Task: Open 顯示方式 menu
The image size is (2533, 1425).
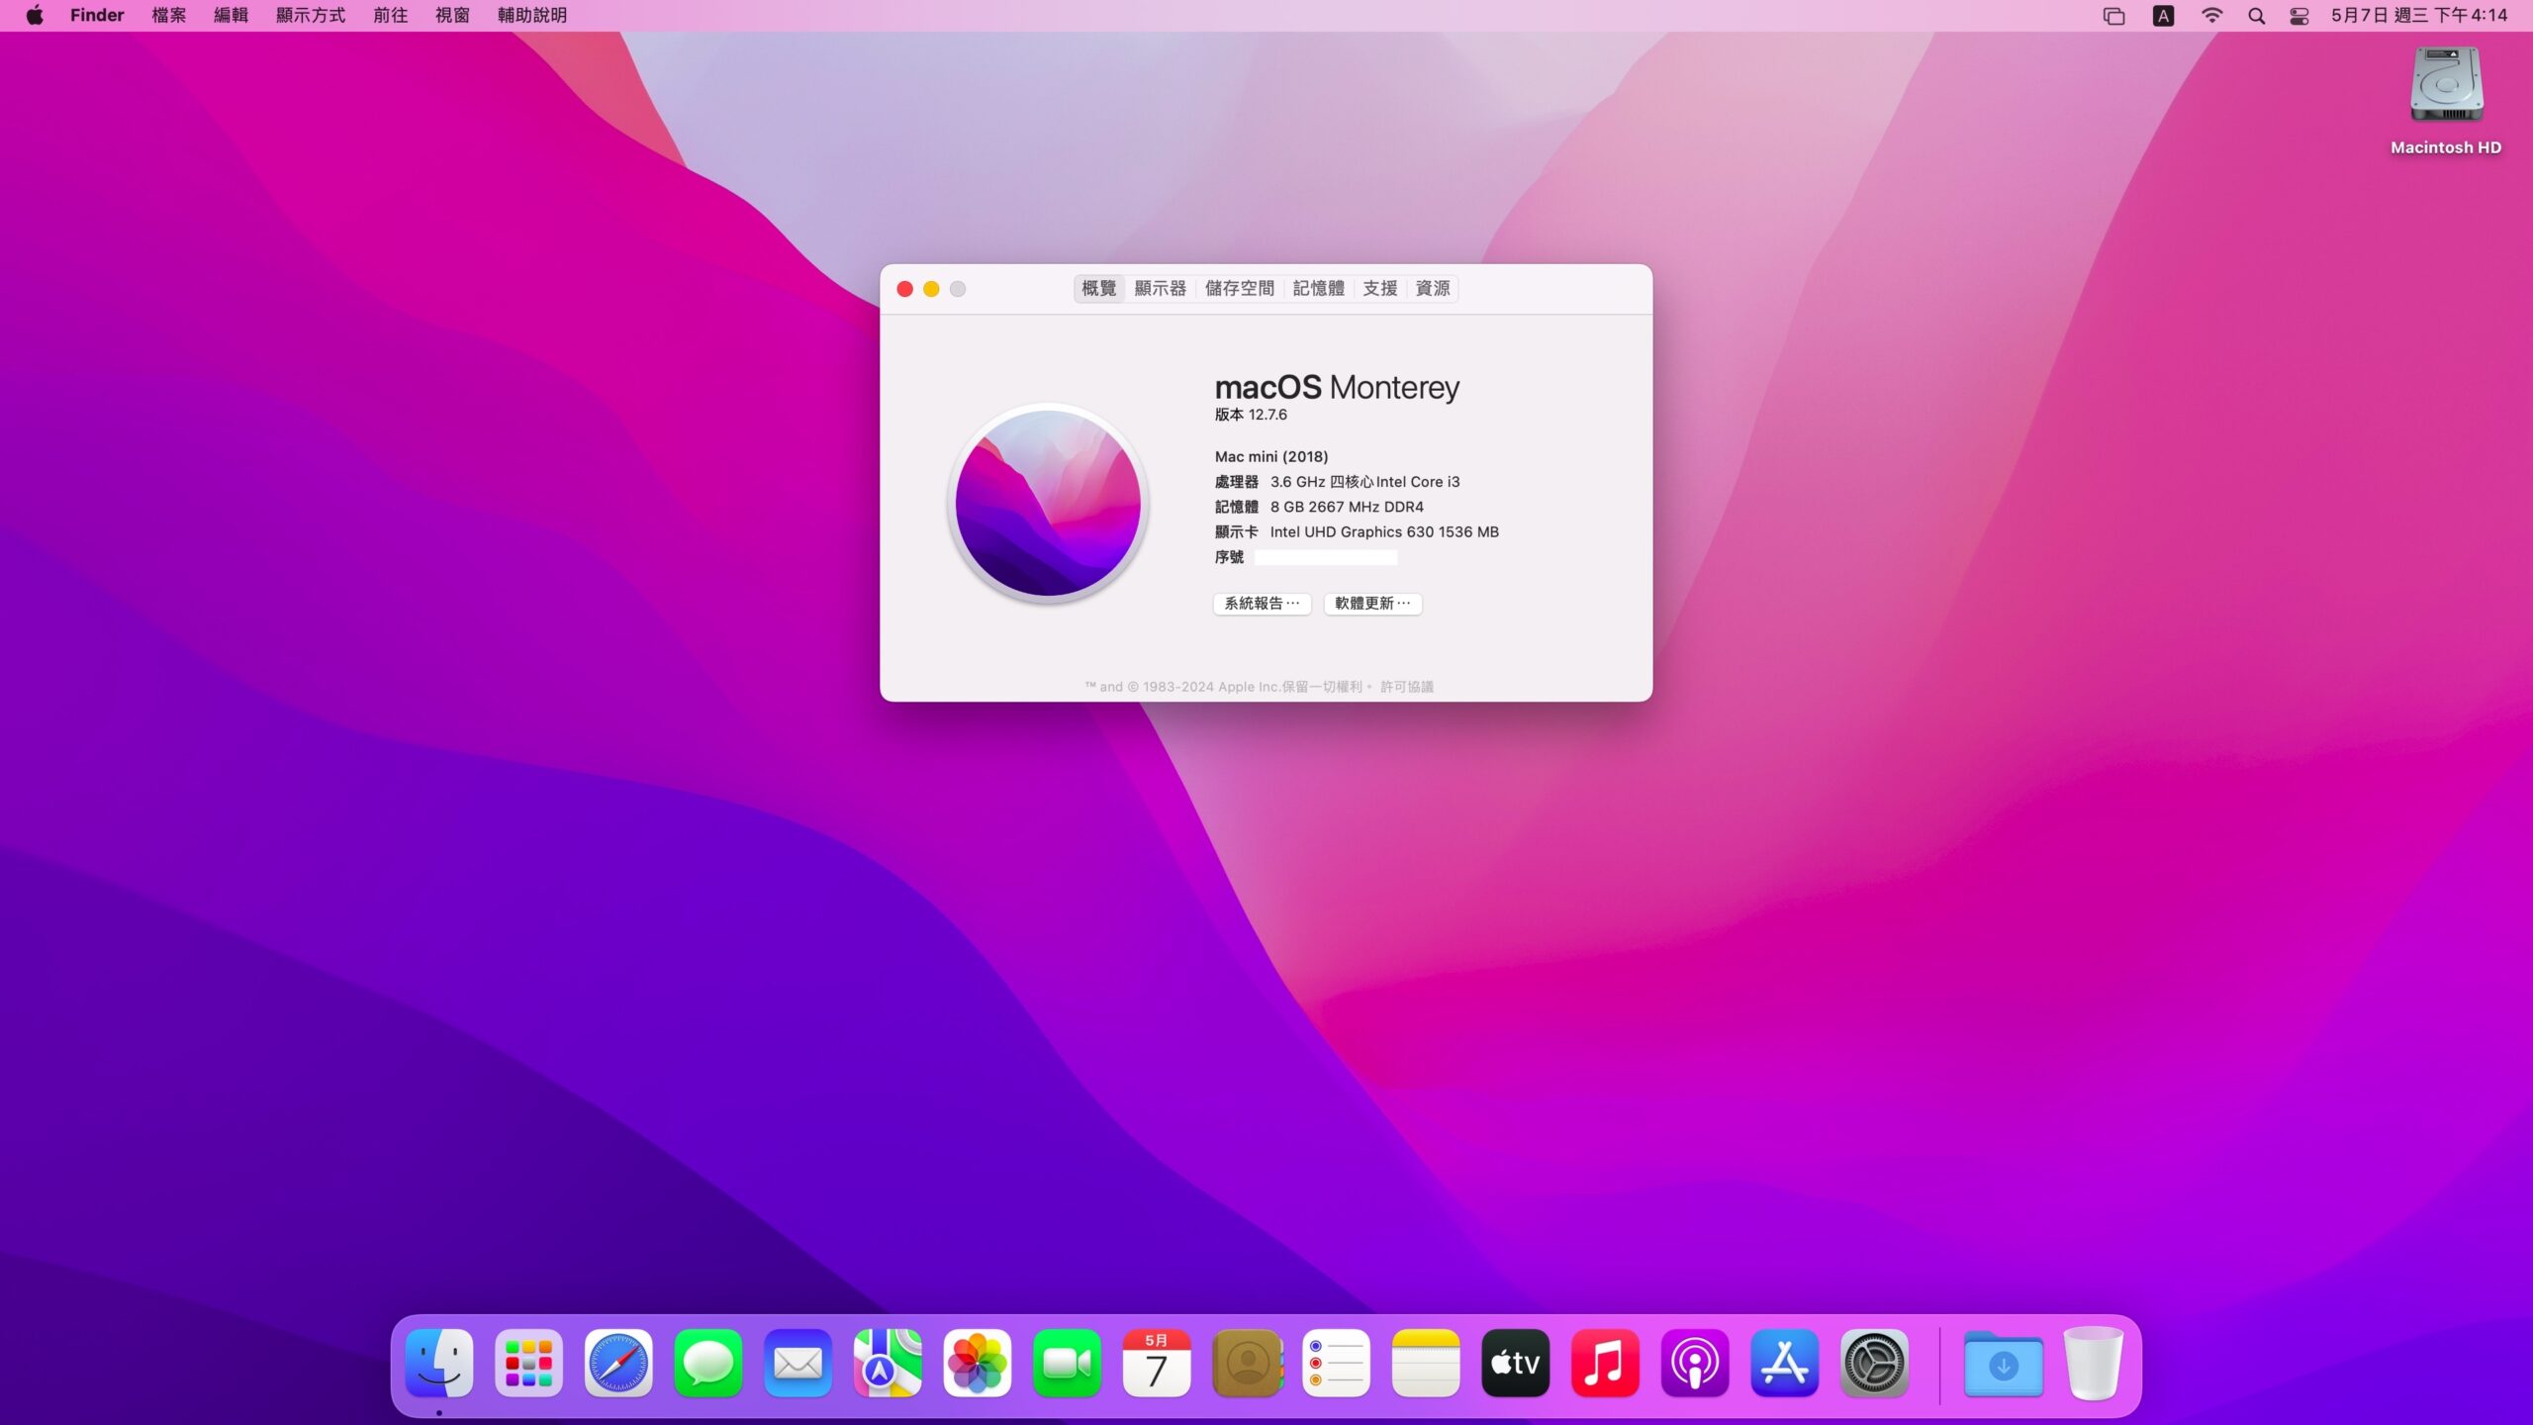Action: (311, 15)
